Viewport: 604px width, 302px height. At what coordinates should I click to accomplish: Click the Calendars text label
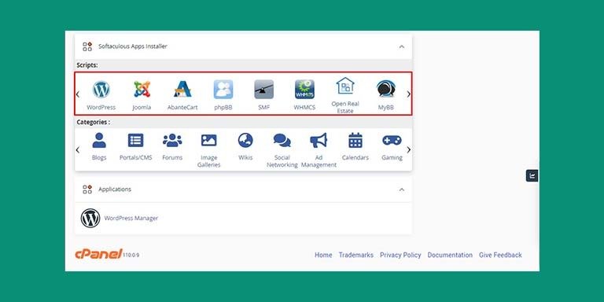click(355, 157)
